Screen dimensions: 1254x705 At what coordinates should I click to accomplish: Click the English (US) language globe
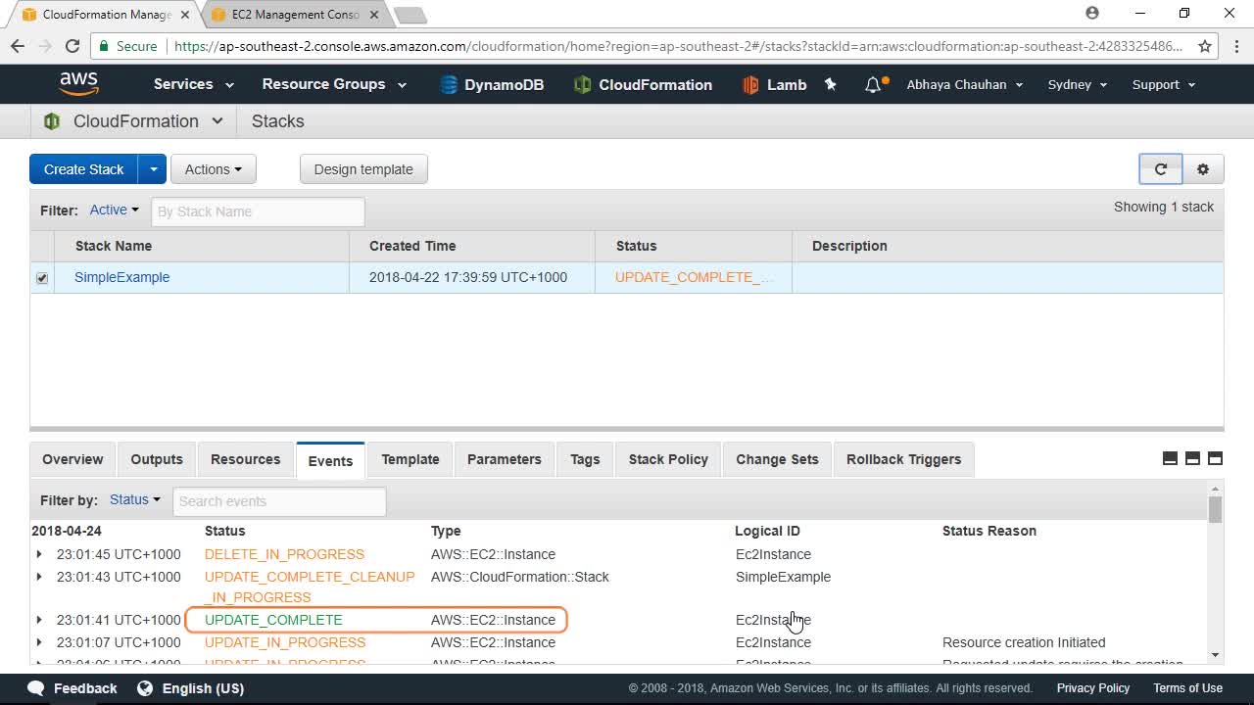coord(145,688)
